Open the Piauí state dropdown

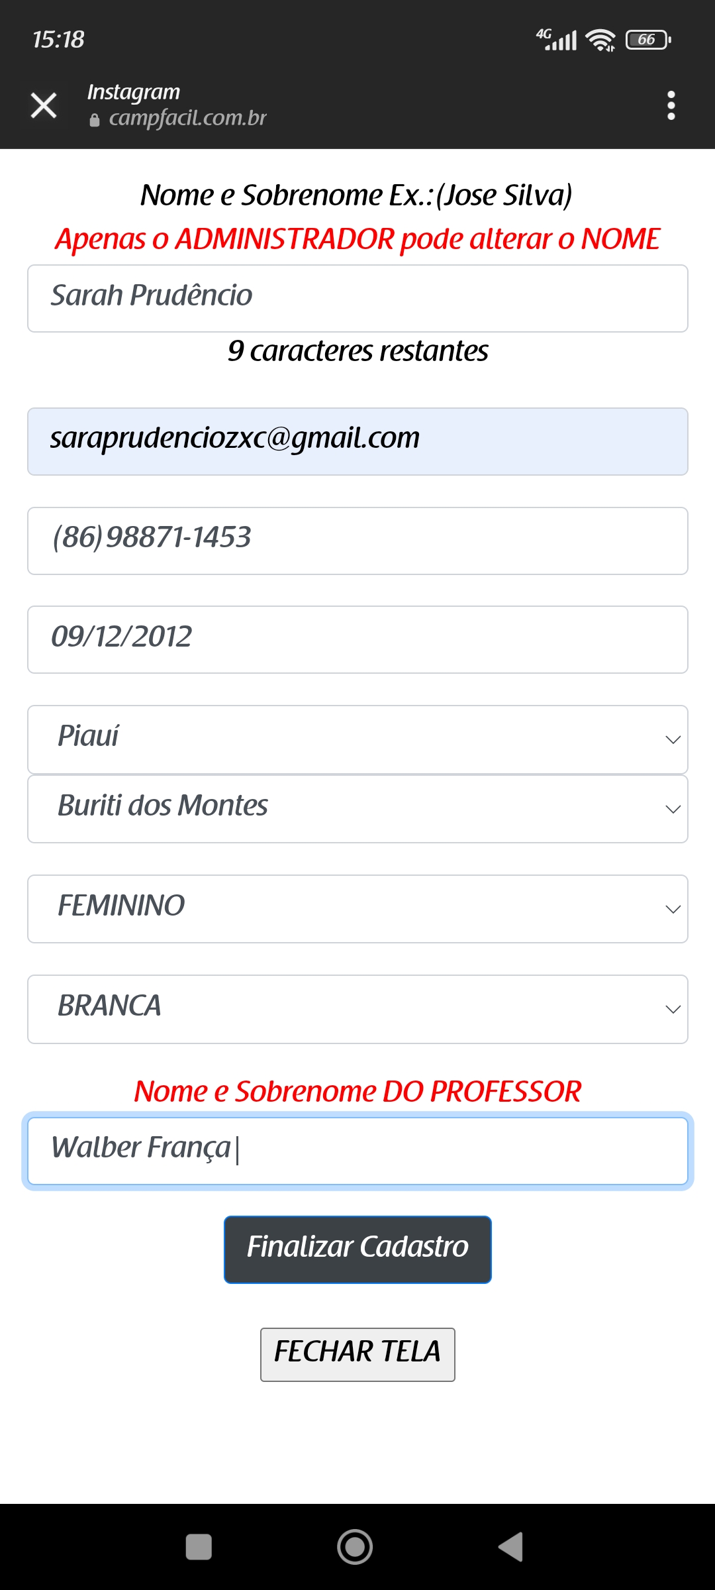(x=358, y=739)
